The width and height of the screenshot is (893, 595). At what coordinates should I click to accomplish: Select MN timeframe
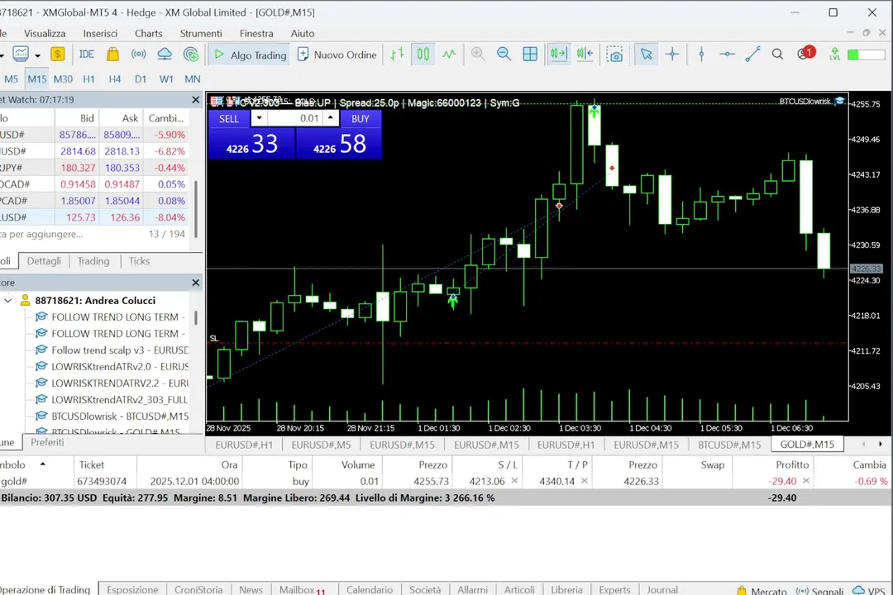(x=193, y=79)
